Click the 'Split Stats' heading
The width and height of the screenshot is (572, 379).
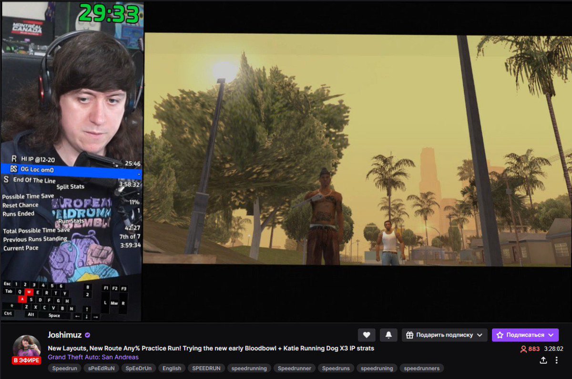pos(71,186)
